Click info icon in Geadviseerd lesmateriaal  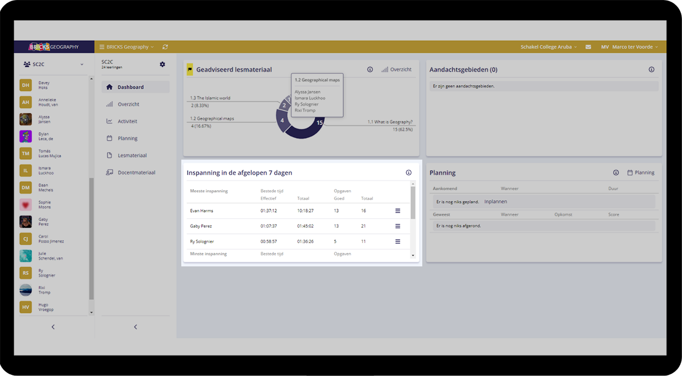click(370, 69)
